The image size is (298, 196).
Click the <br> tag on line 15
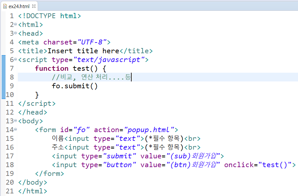[x=192, y=139]
